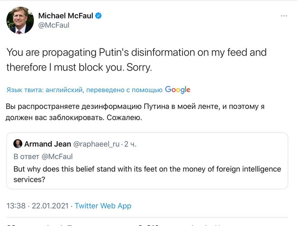Image resolution: width=297 pixels, height=226 pixels.
Task: Open the three-dot more options menu
Action: click(x=284, y=16)
